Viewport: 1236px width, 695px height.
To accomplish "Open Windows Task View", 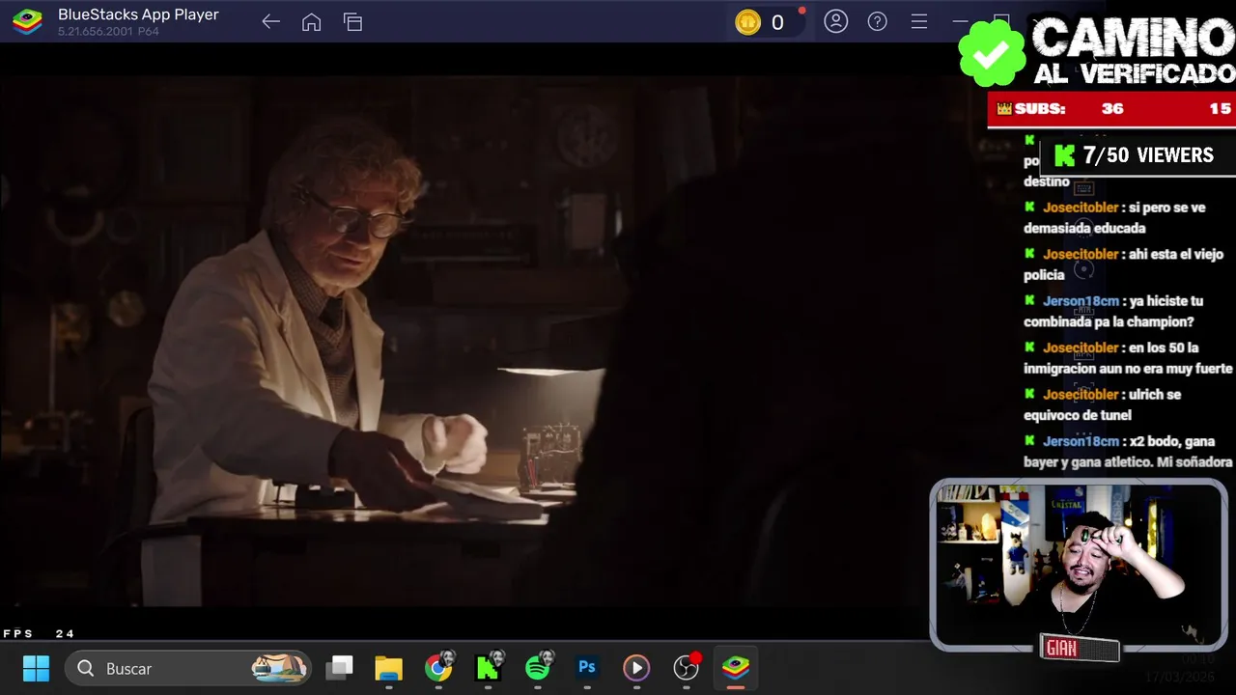I will pos(339,668).
